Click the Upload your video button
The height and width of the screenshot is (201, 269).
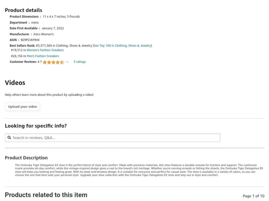pos(23,107)
